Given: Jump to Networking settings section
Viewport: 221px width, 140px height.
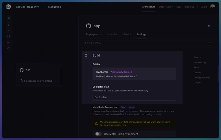Looking at the screenshot, I should (200, 62).
